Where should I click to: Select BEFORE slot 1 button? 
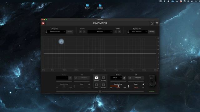pos(80,32)
